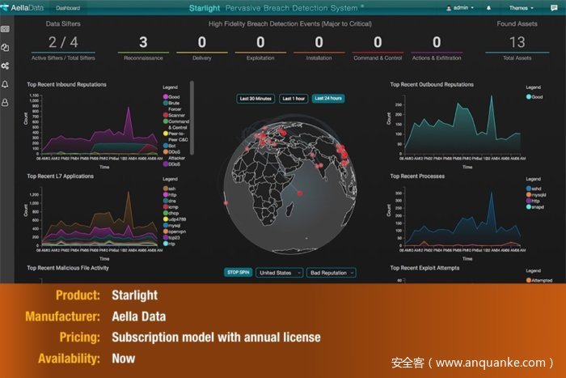Open the United States country dropdown
This screenshot has width=566, height=378.
click(x=279, y=273)
